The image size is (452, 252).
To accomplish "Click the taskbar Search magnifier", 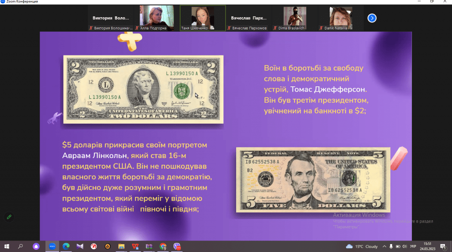I will 20,246.
